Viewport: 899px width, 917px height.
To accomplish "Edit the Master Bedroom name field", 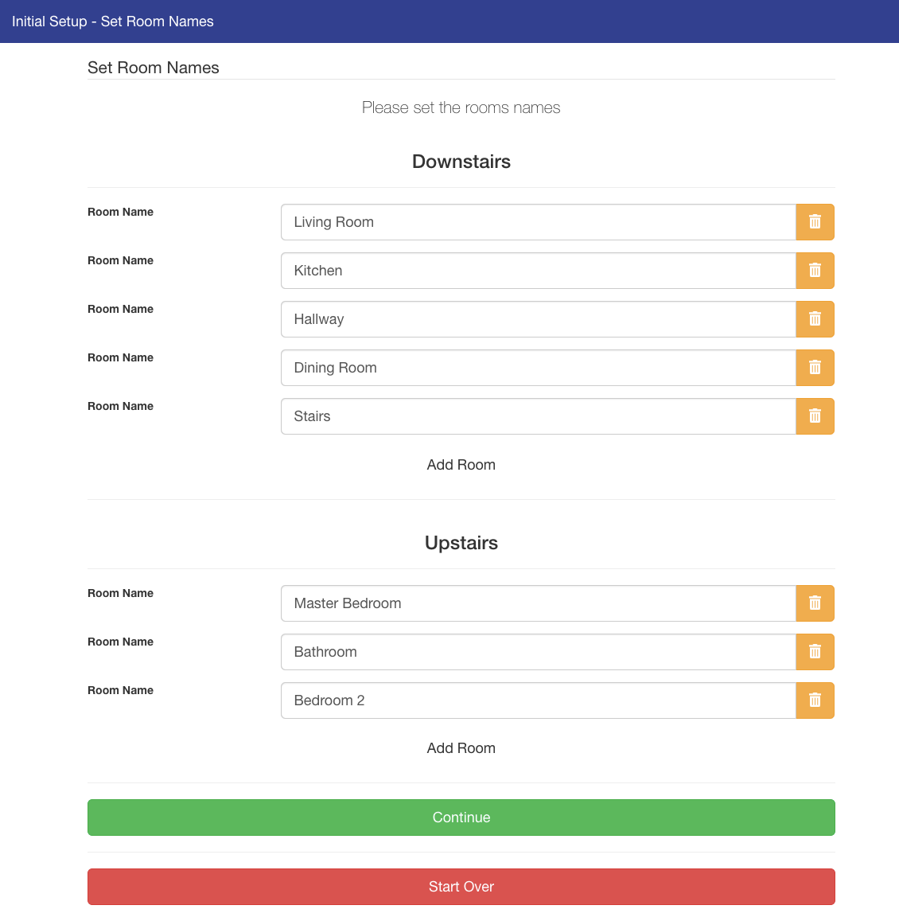I will [539, 603].
